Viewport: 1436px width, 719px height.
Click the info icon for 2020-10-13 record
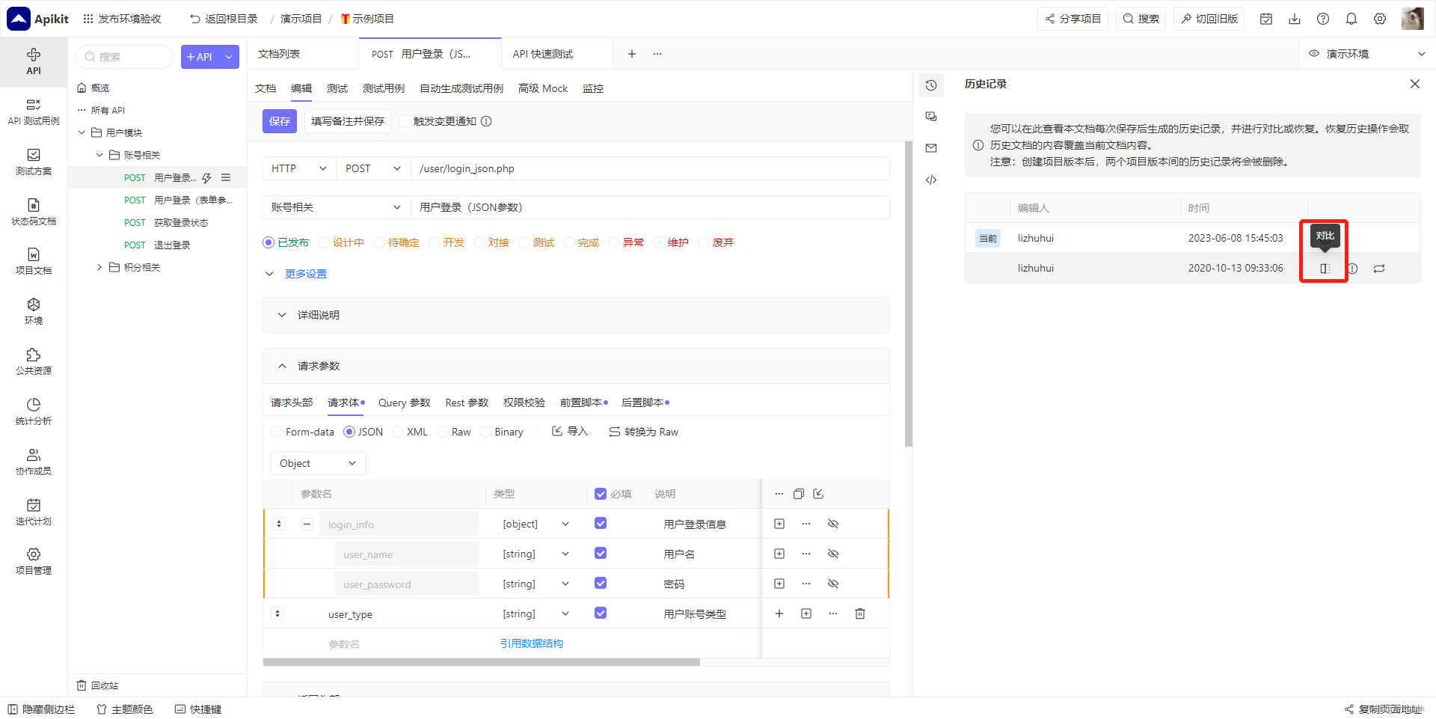point(1352,269)
